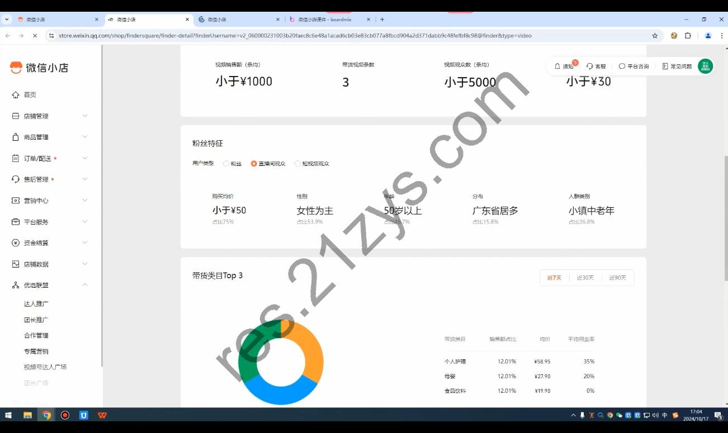Open 团长推广 submenu item
This screenshot has height=433, width=728.
[36, 320]
